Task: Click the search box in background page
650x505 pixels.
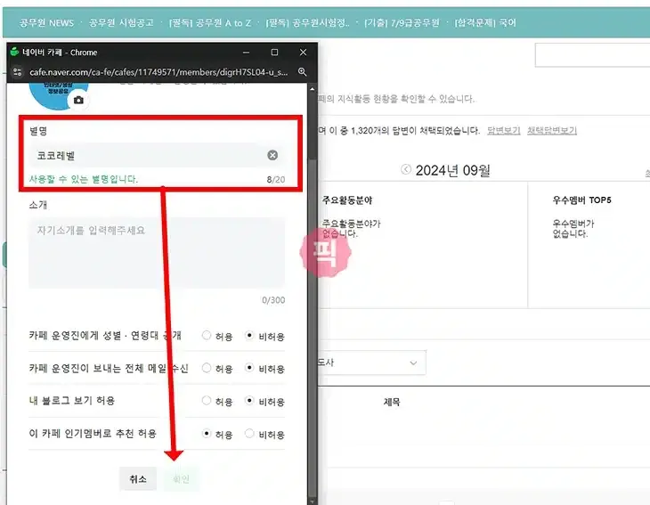Action: click(x=592, y=54)
